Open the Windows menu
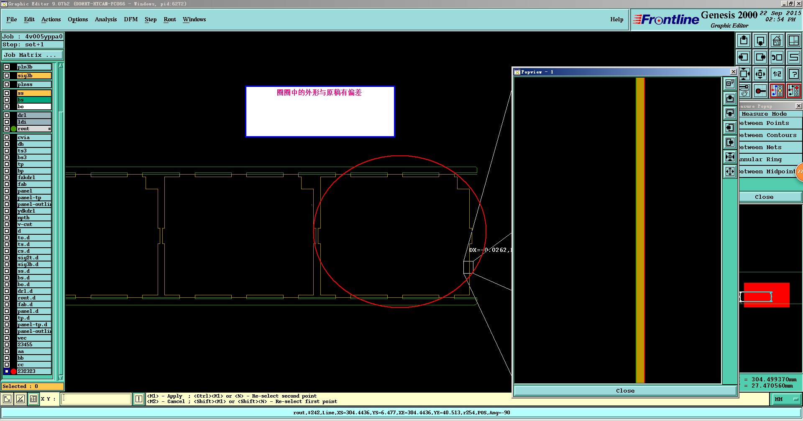 (194, 19)
